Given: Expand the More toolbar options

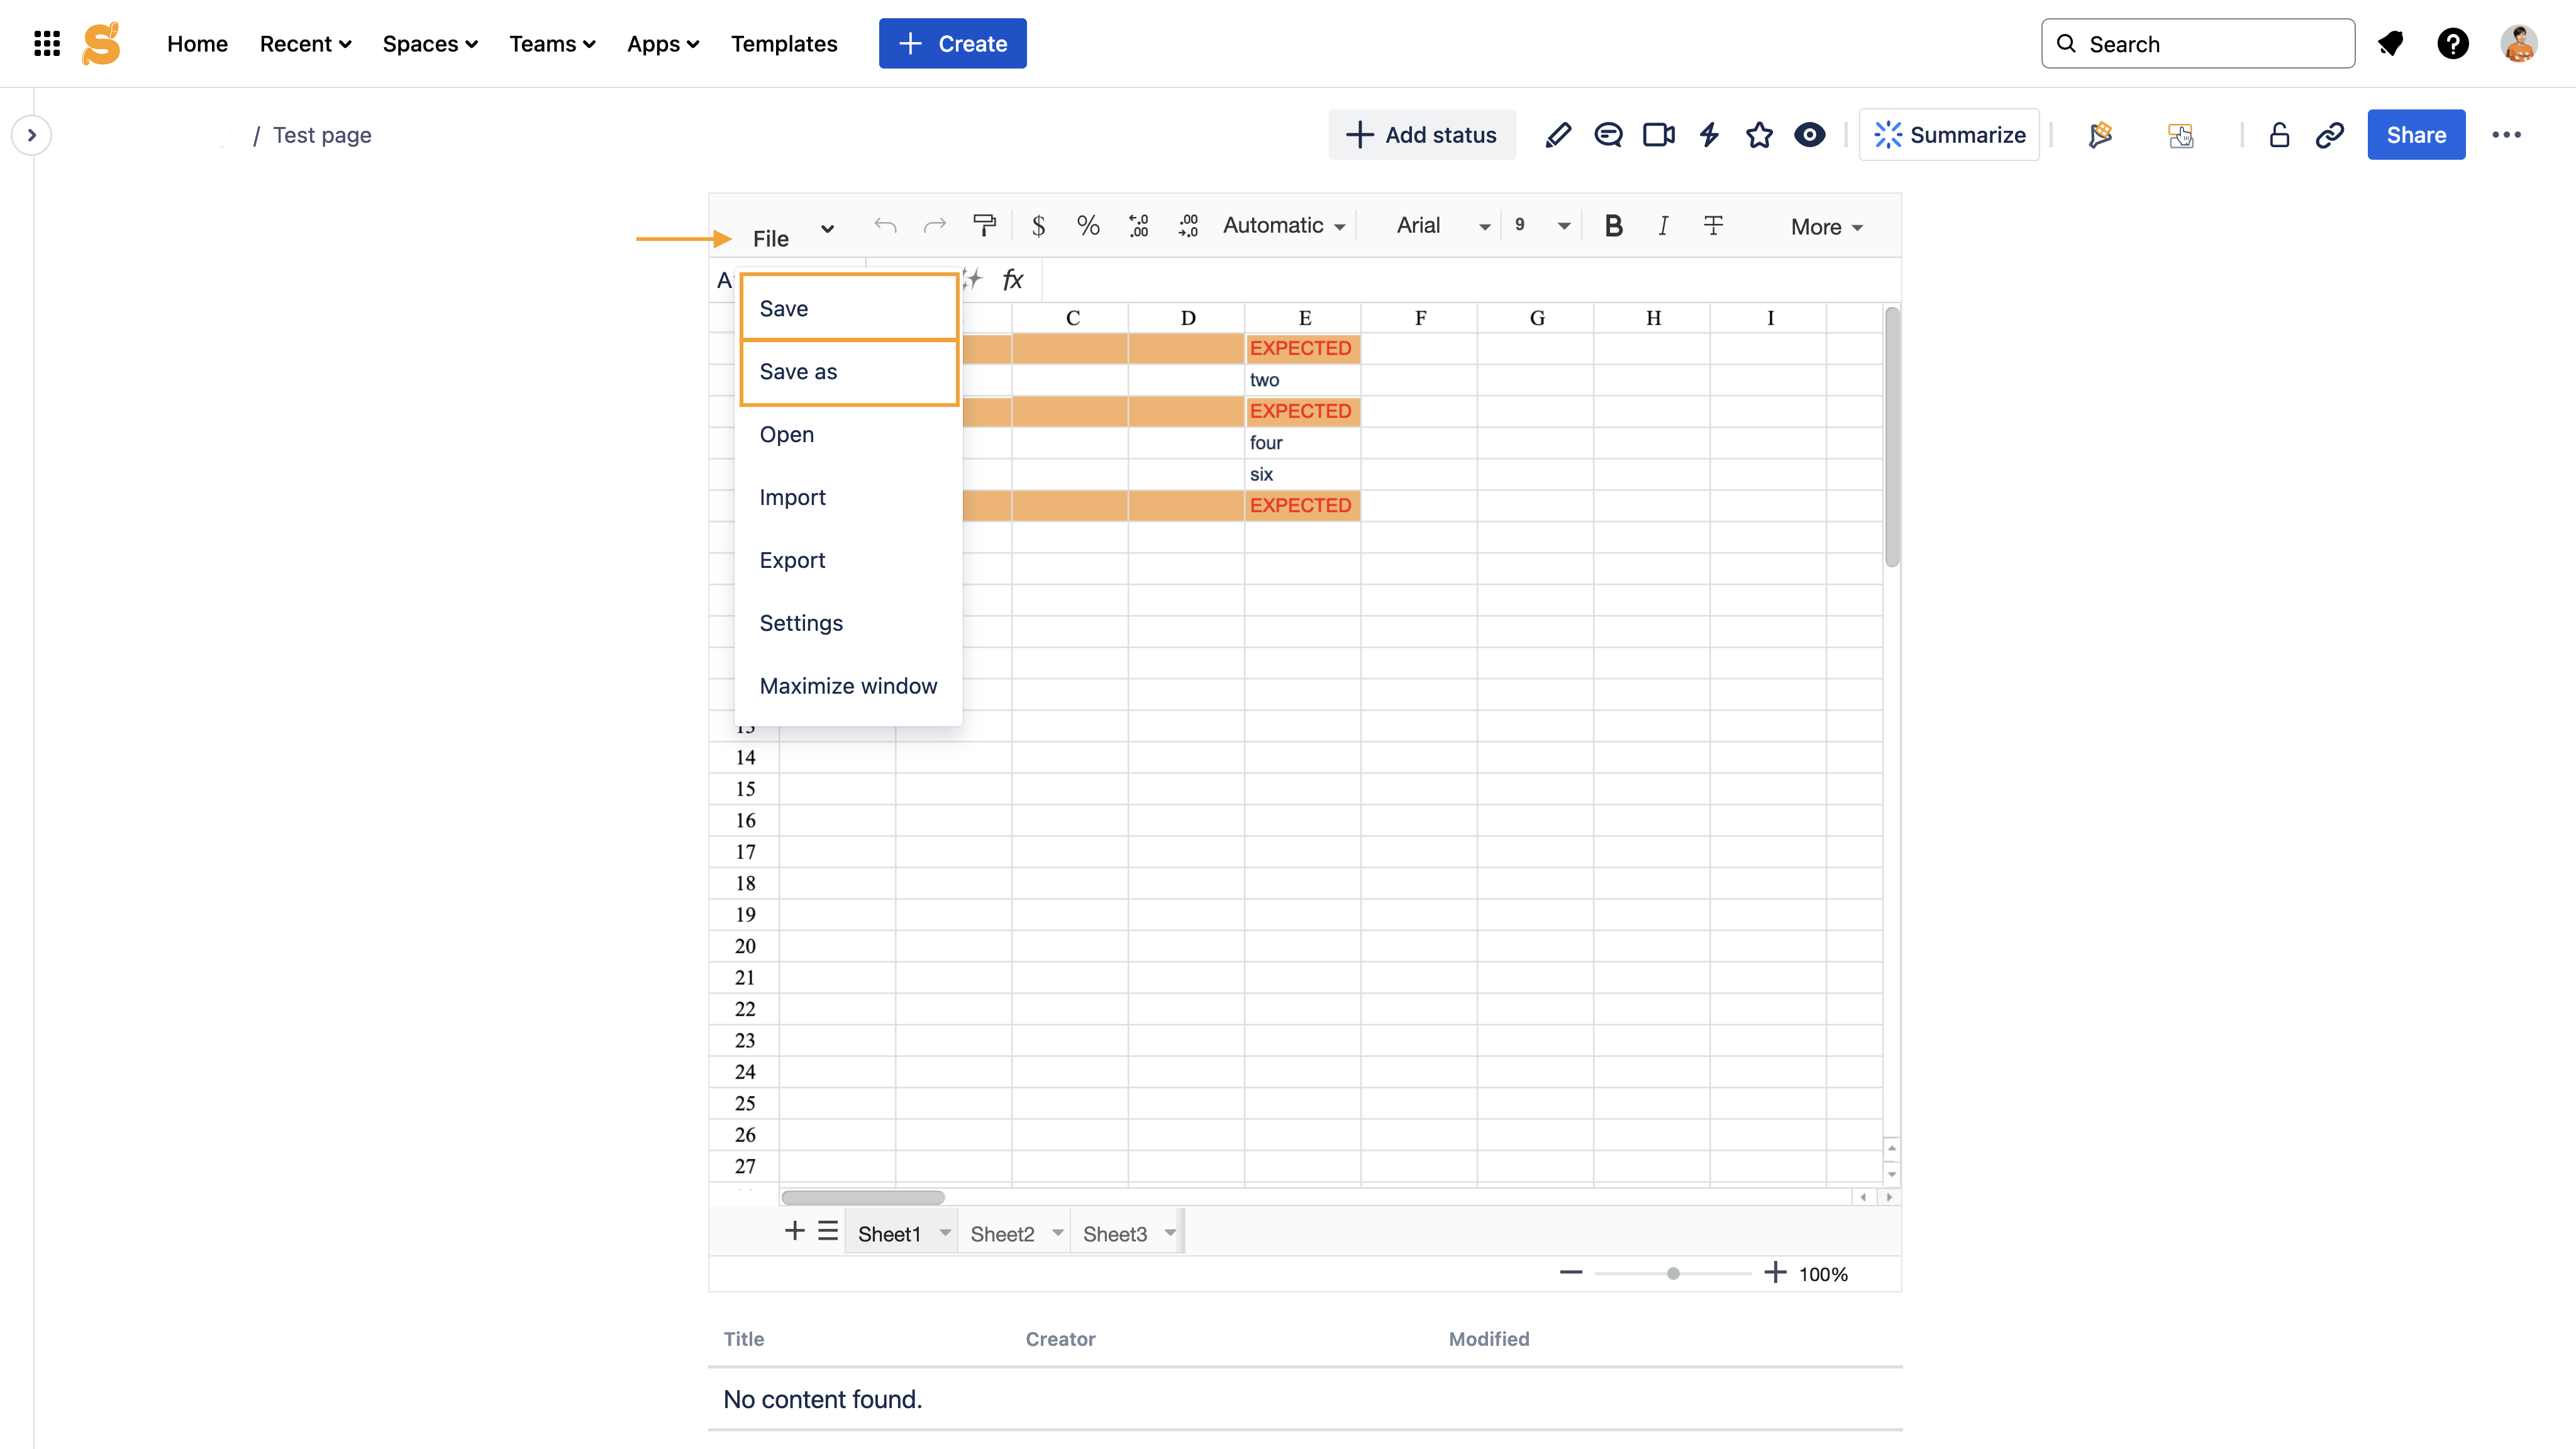Looking at the screenshot, I should pos(1826,227).
